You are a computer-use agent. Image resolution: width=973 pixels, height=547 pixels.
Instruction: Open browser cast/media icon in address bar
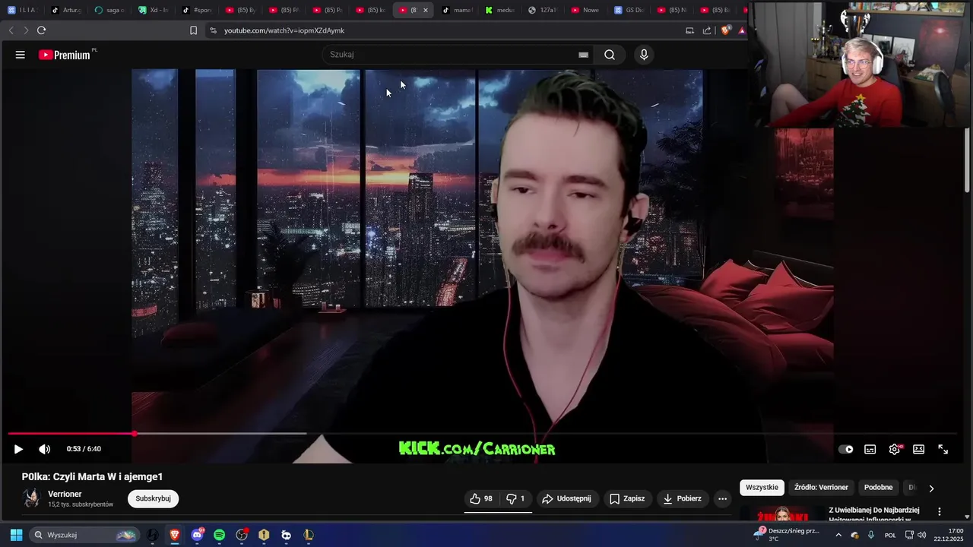[689, 30]
